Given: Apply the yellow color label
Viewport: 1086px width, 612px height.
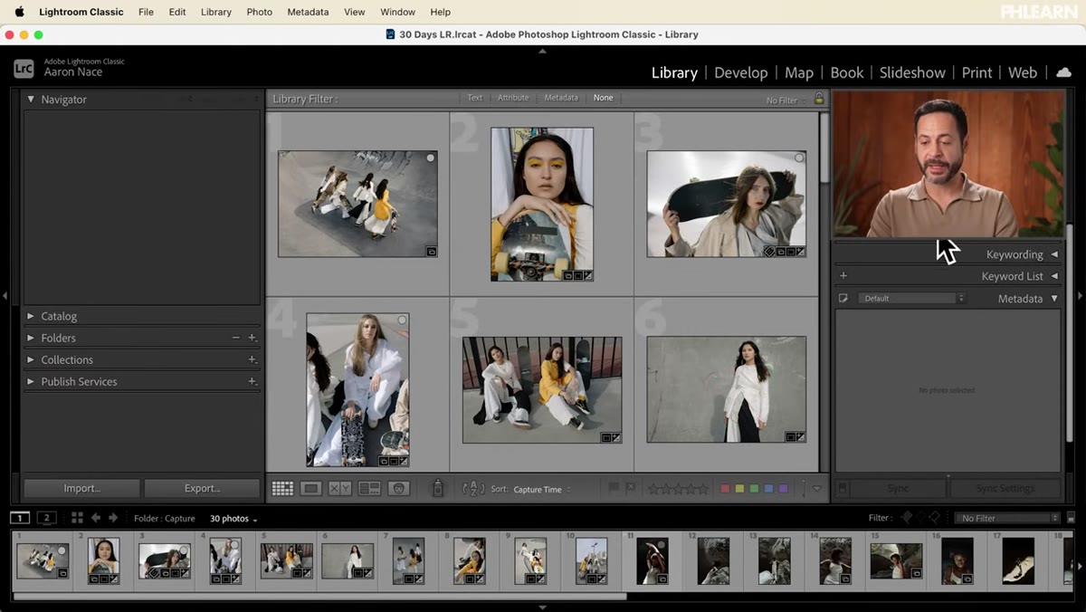Looking at the screenshot, I should [739, 489].
